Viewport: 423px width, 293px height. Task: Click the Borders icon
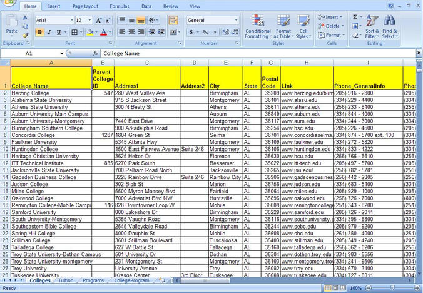(74, 33)
